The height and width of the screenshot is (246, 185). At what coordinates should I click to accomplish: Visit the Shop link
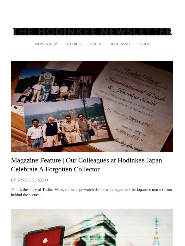[x=145, y=44]
